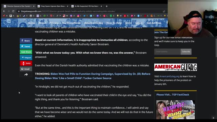Open the Please Visit TGP FactCheck link
Screen dimensions: 217x122
click(x=173, y=95)
